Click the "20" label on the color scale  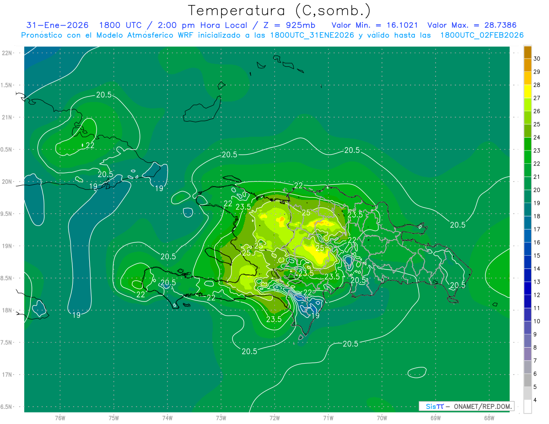pyautogui.click(x=538, y=190)
